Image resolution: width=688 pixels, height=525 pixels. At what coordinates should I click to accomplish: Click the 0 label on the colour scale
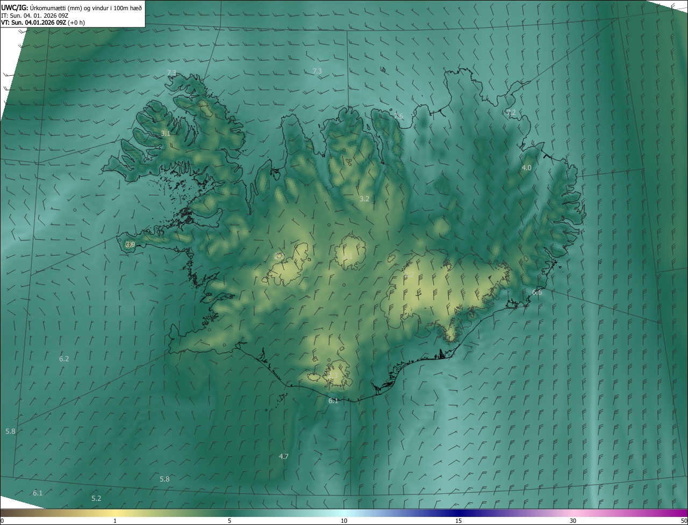pos(2,521)
